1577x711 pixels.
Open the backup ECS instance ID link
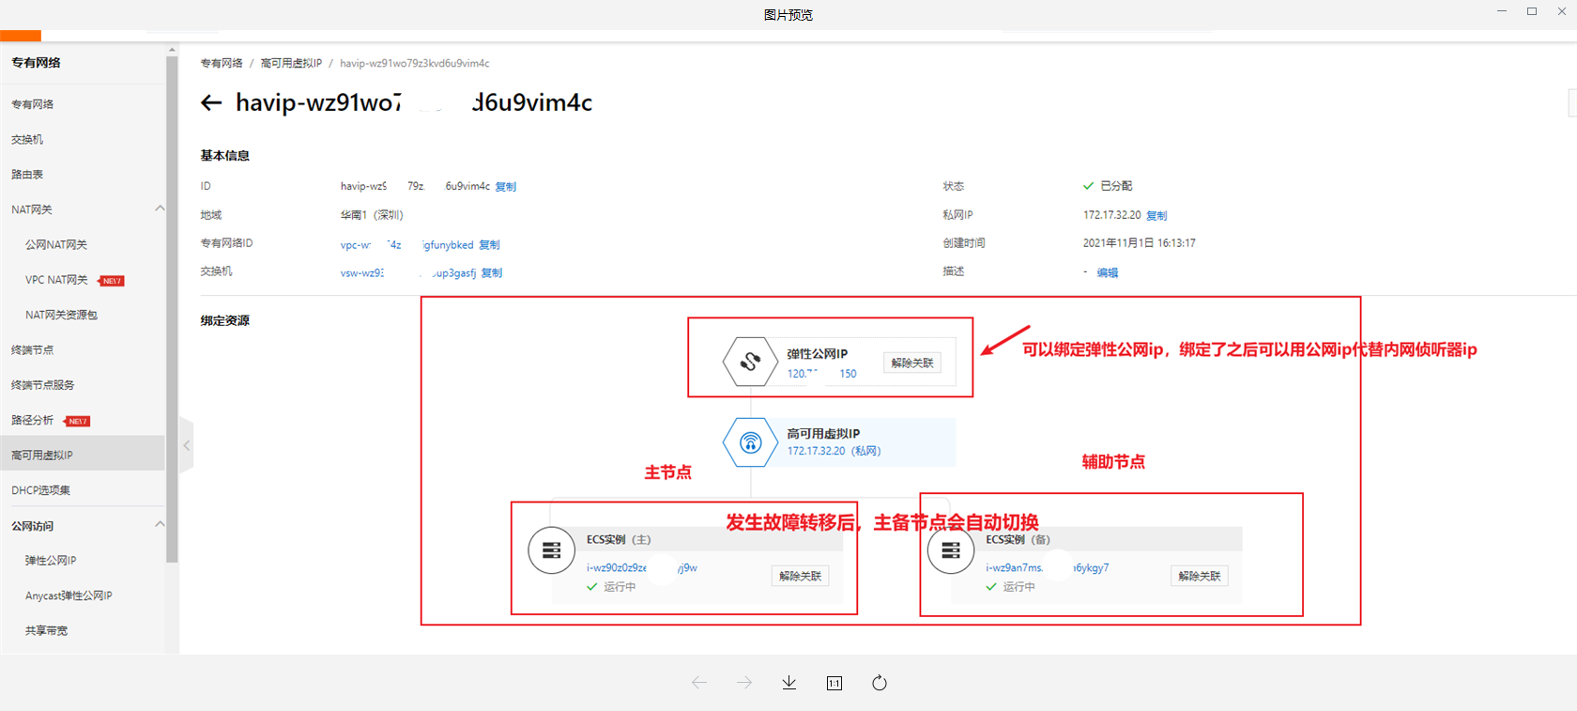pyautogui.click(x=1048, y=568)
